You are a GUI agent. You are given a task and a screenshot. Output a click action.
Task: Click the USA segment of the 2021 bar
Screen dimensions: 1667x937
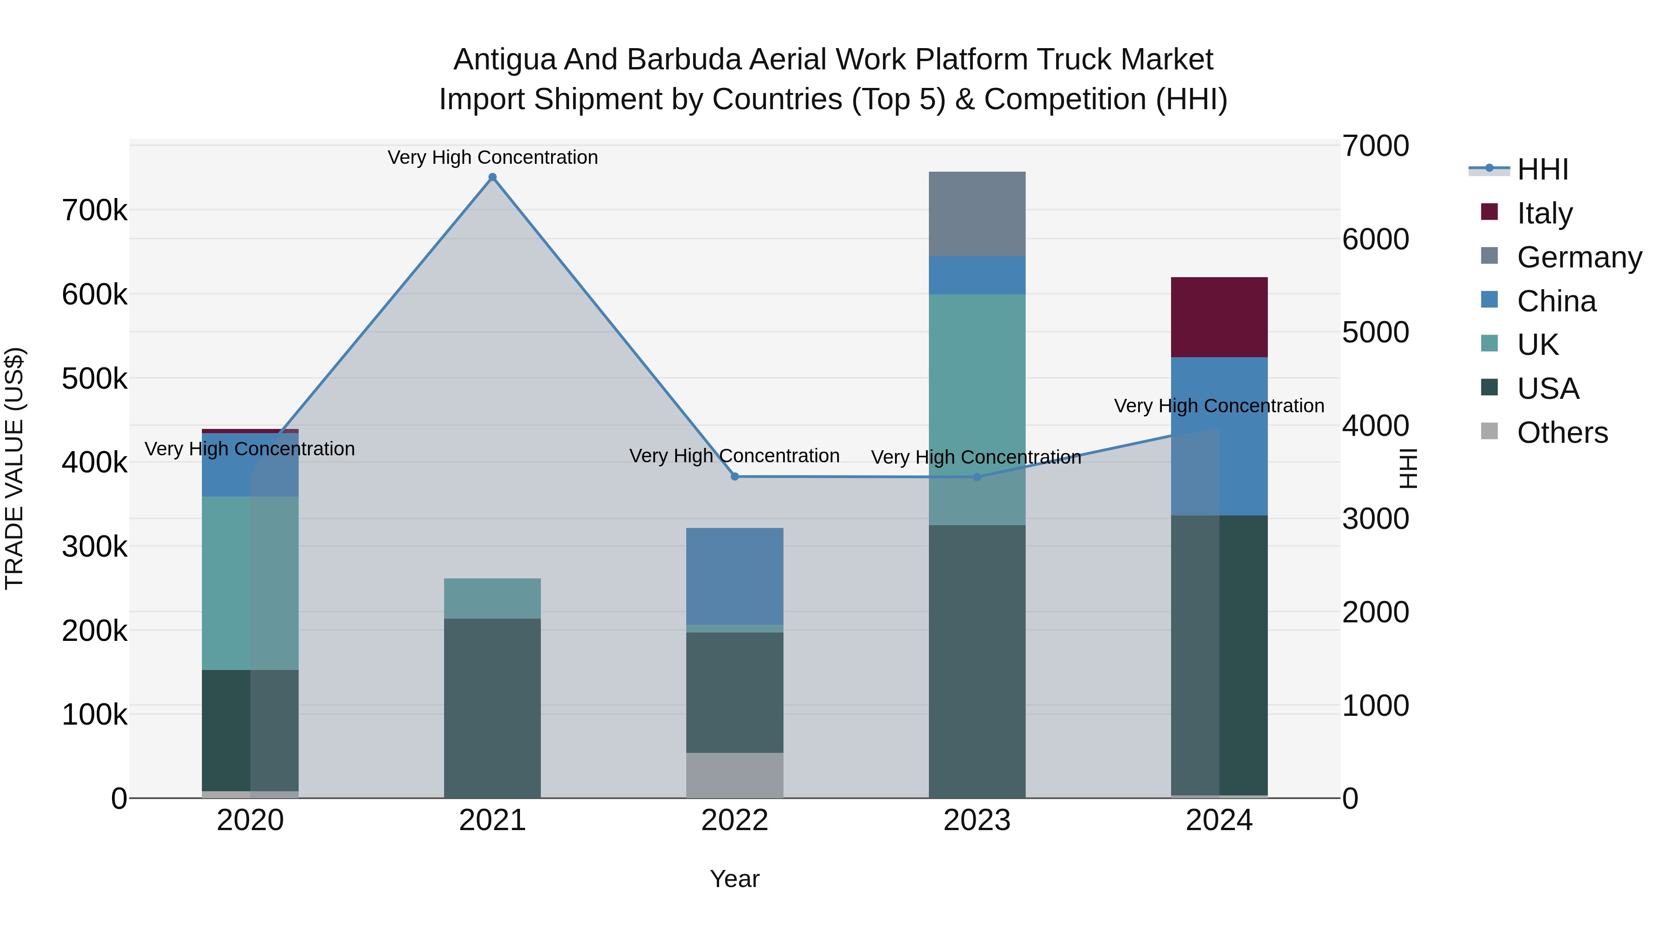point(493,708)
